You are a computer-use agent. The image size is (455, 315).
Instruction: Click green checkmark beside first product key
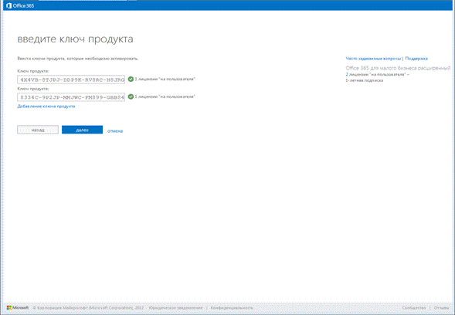131,79
